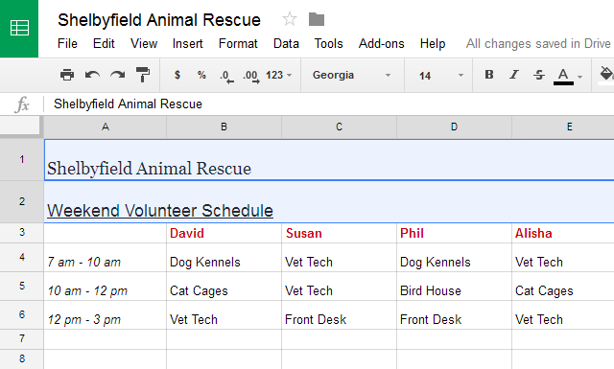Screen dimensions: 614x369
Task: Star the Shelbyfield Animal Rescue document
Action: pyautogui.click(x=290, y=19)
